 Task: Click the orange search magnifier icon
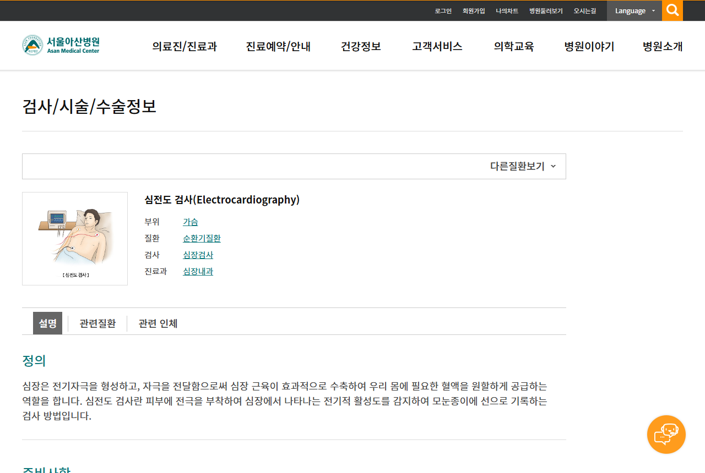pos(672,10)
